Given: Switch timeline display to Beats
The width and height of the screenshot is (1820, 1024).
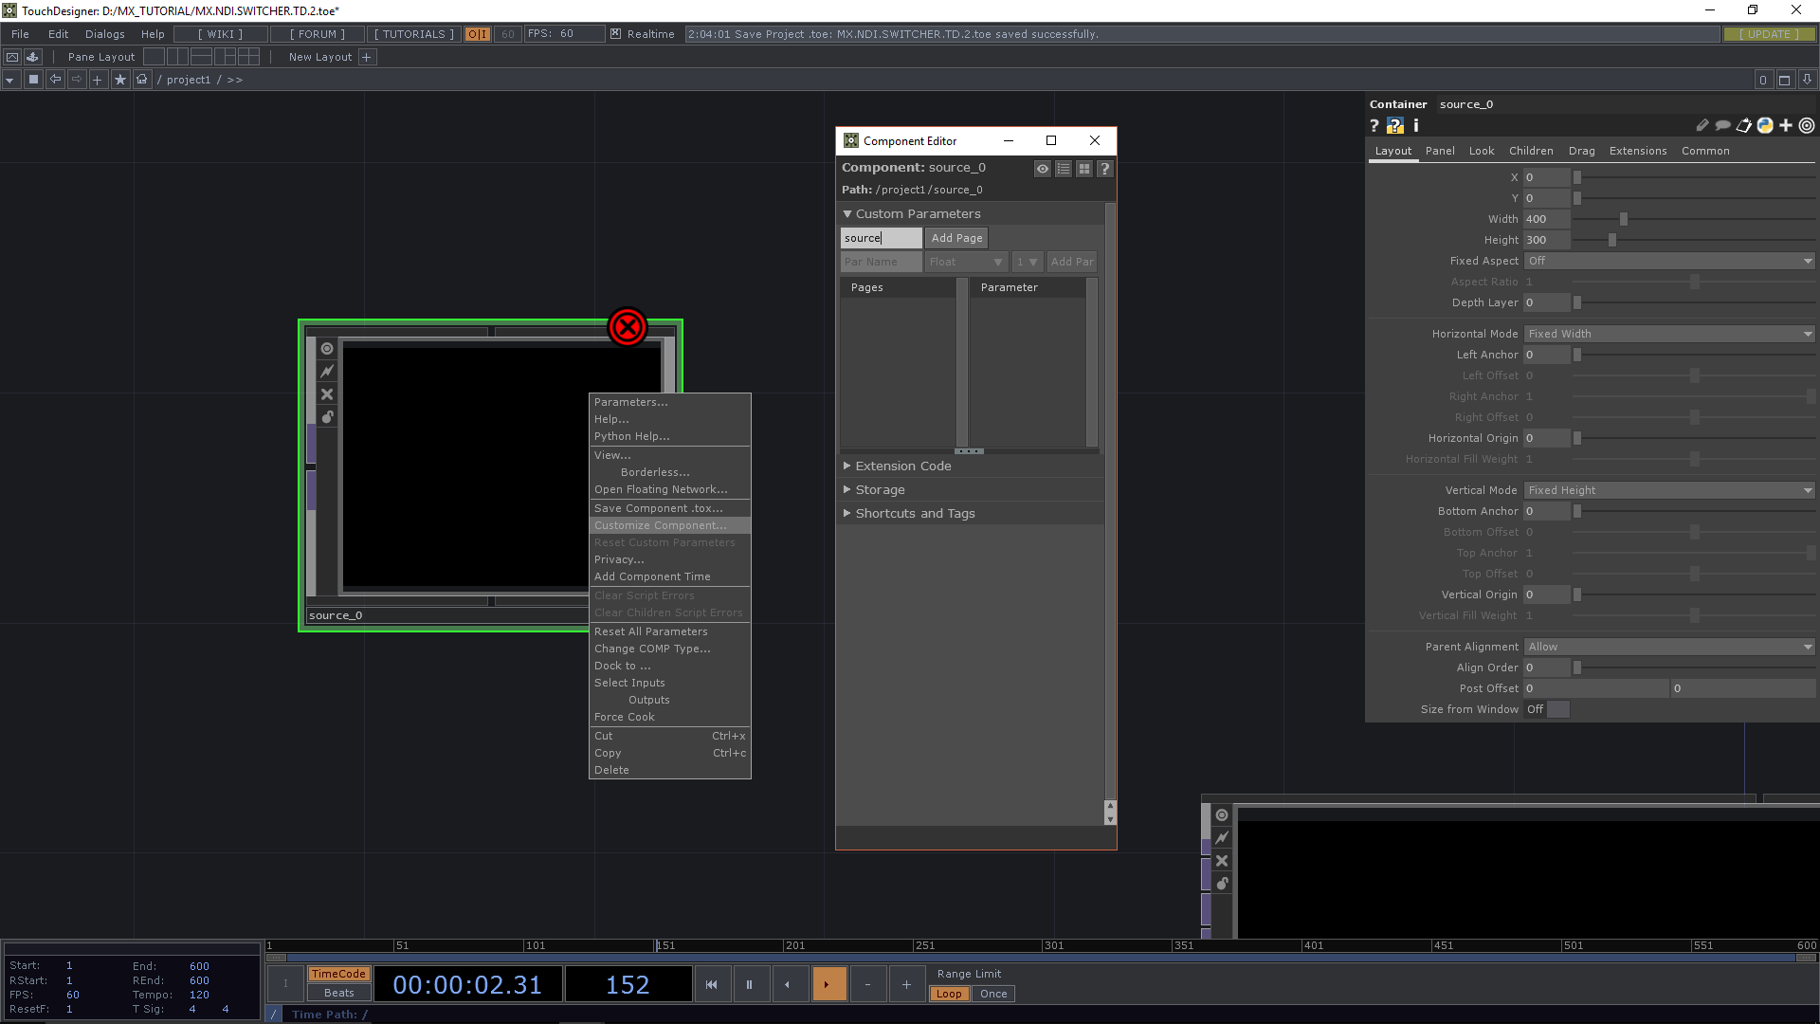Looking at the screenshot, I should [x=338, y=993].
